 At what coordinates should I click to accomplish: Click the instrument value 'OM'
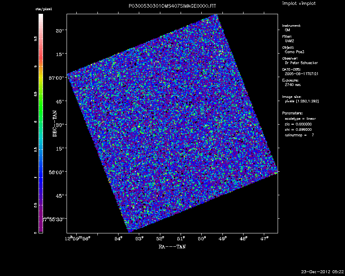(x=287, y=30)
